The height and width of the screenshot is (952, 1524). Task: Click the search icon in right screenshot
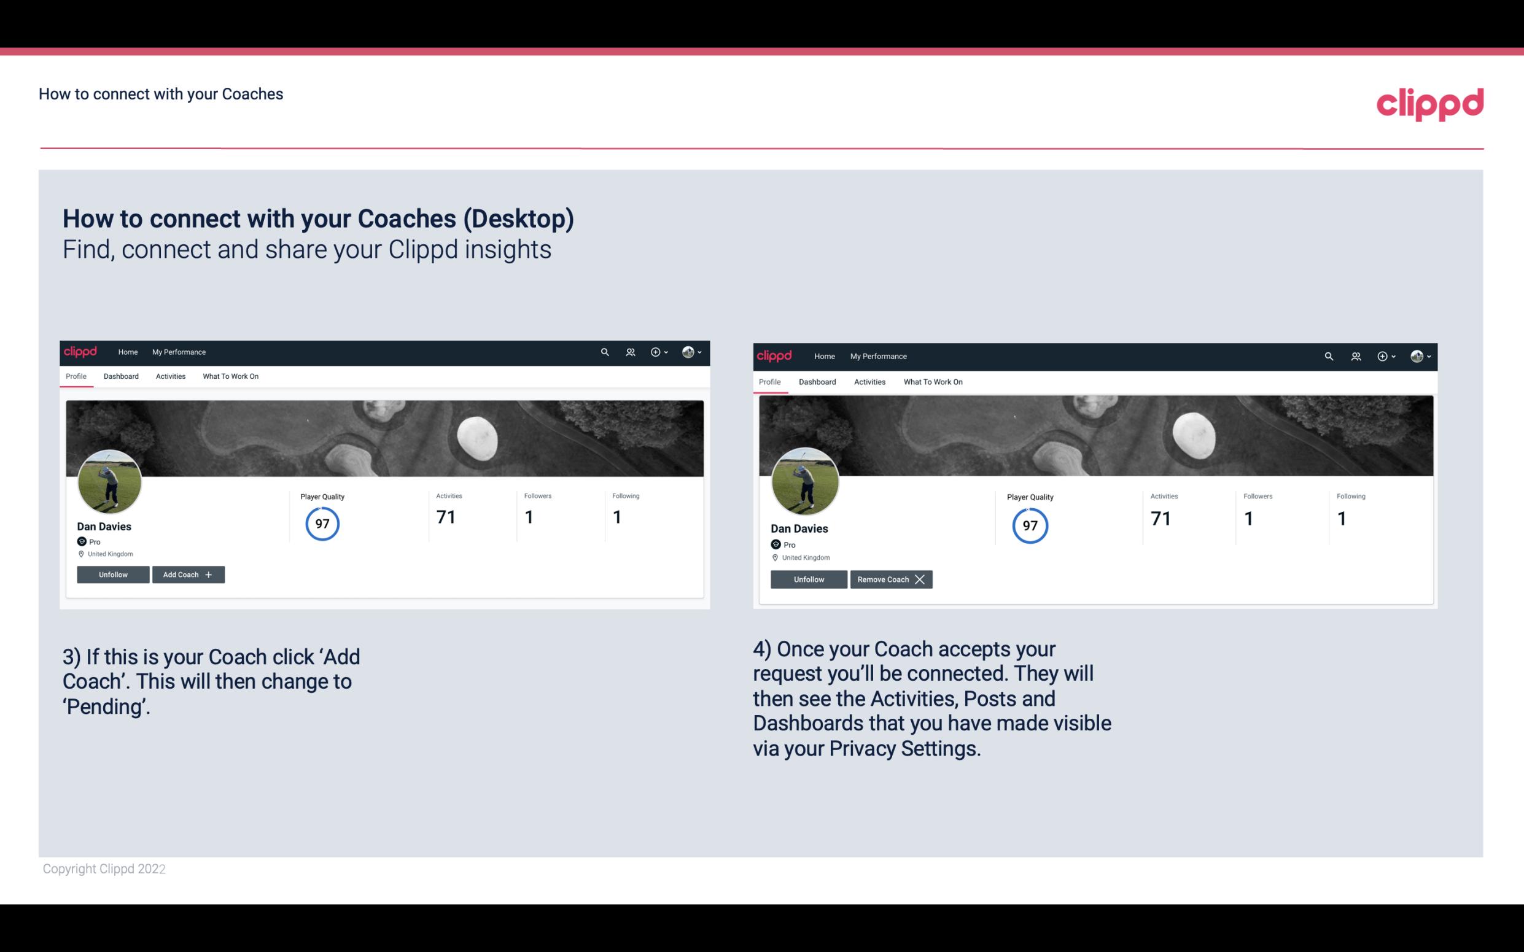click(1329, 357)
